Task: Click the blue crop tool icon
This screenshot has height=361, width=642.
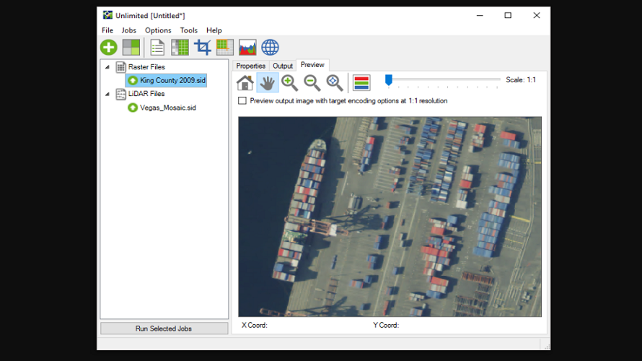Action: 203,48
